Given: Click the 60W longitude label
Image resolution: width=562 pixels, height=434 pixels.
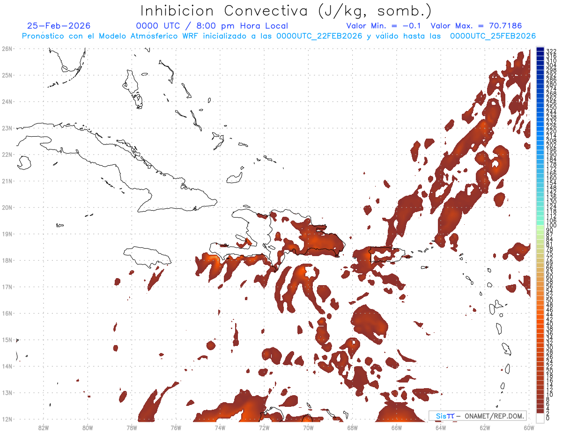Looking at the screenshot, I should (529, 427).
